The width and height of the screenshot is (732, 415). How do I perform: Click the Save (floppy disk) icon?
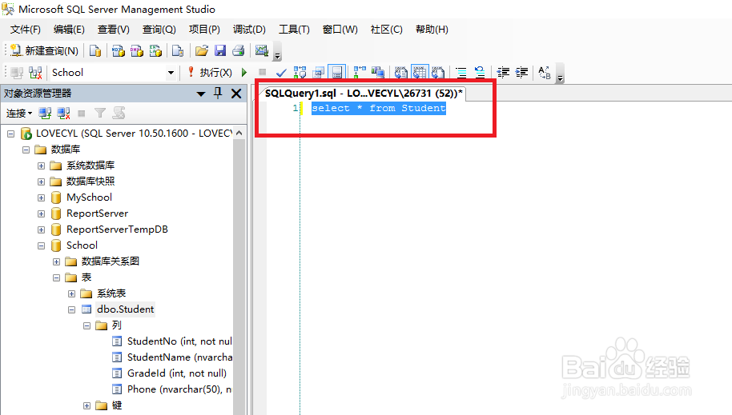[220, 50]
